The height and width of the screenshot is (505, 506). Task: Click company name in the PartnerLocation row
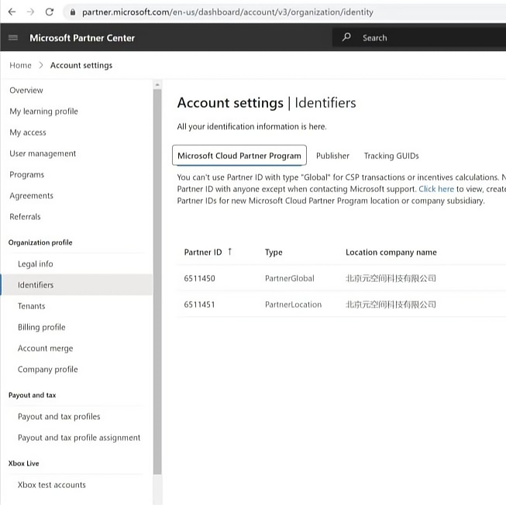pos(391,304)
